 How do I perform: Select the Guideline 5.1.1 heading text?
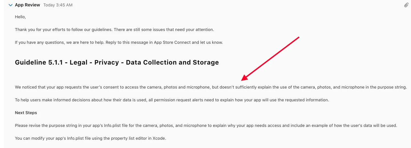tap(117, 62)
